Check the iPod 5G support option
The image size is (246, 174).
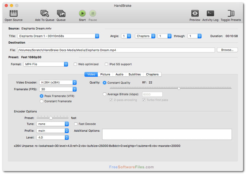[x=106, y=64]
